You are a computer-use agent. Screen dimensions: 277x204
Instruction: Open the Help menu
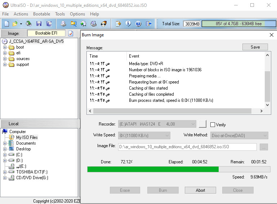[x=94, y=14]
